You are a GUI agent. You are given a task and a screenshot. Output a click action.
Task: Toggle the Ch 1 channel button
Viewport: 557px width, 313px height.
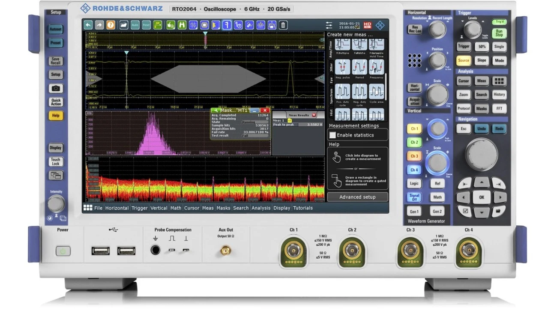414,129
